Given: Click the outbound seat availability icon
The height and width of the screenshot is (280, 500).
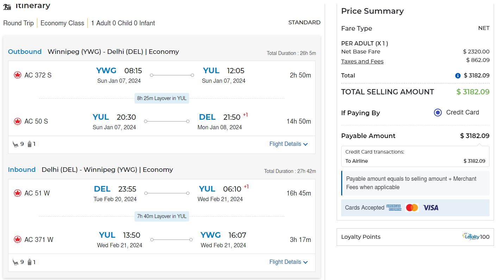Looking at the screenshot, I should [15, 144].
